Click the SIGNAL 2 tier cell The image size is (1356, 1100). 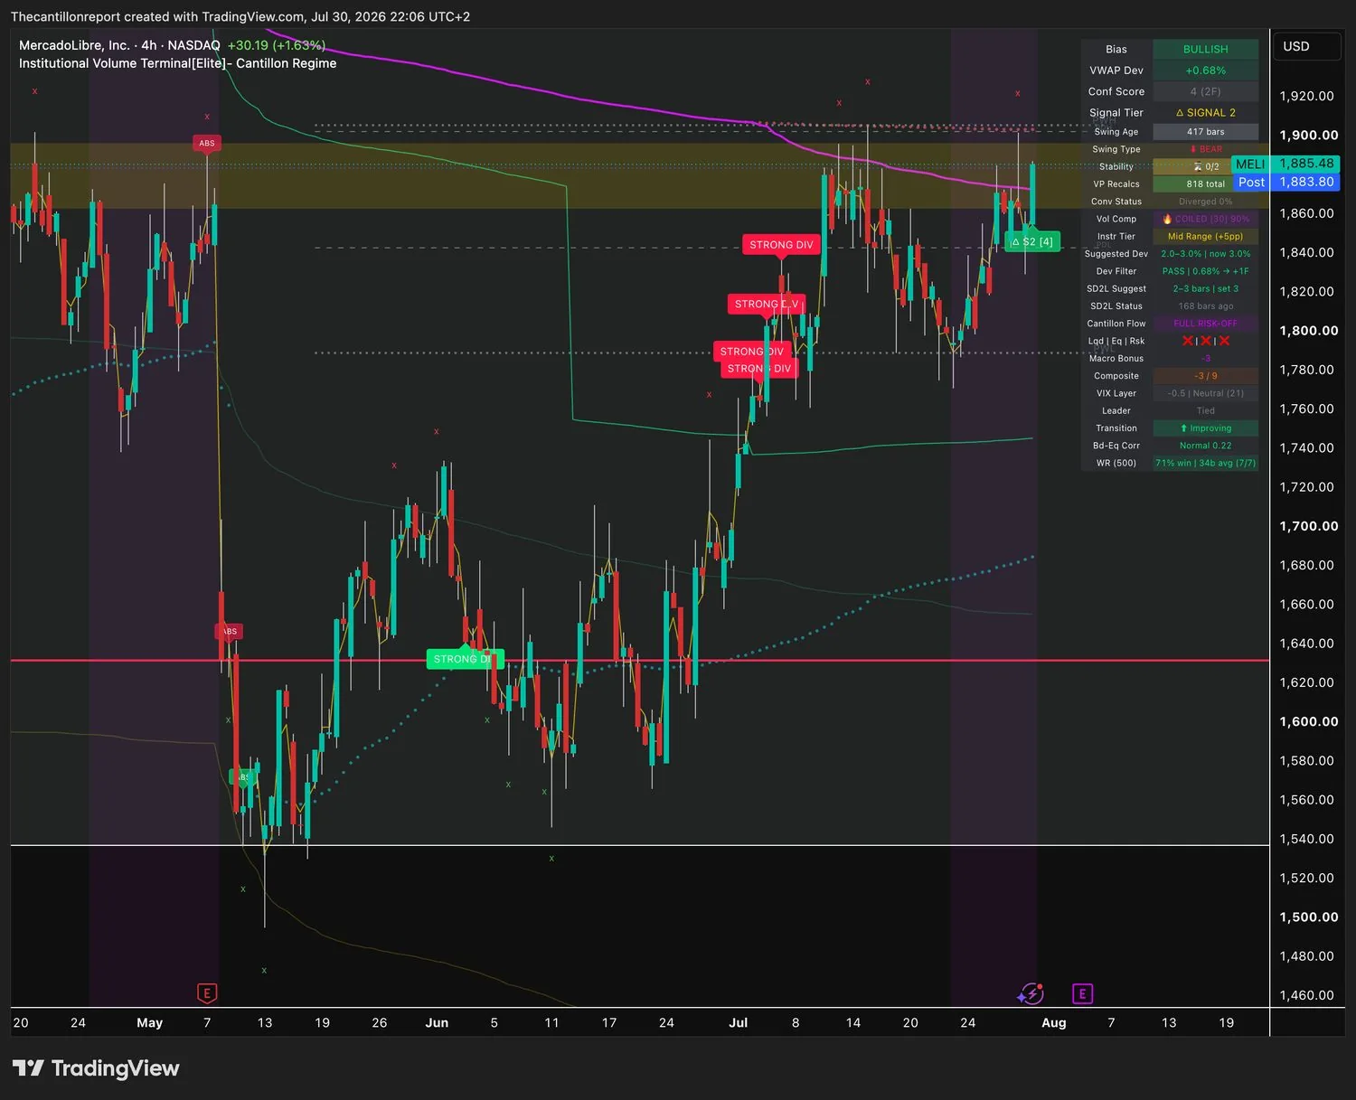point(1205,113)
